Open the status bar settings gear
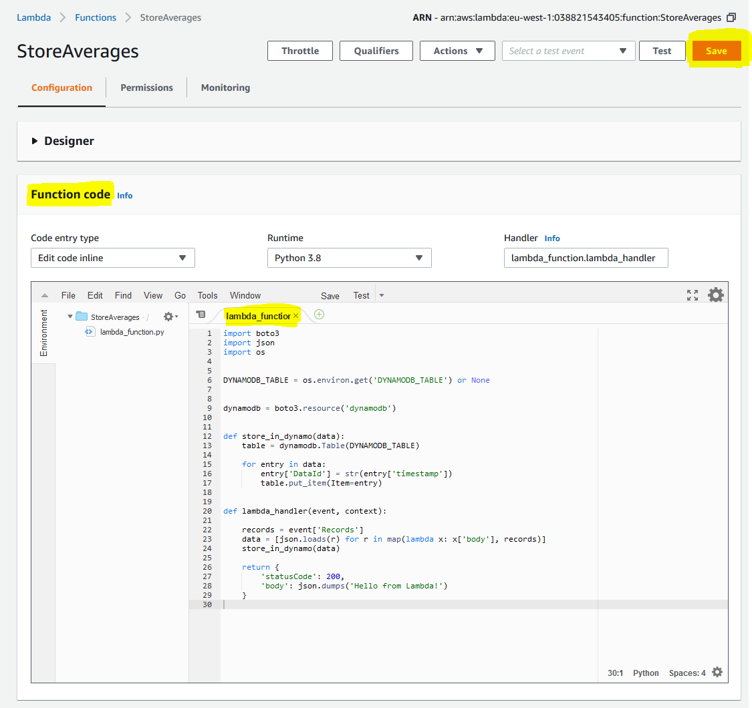Viewport: 752px width, 708px height. tap(717, 672)
